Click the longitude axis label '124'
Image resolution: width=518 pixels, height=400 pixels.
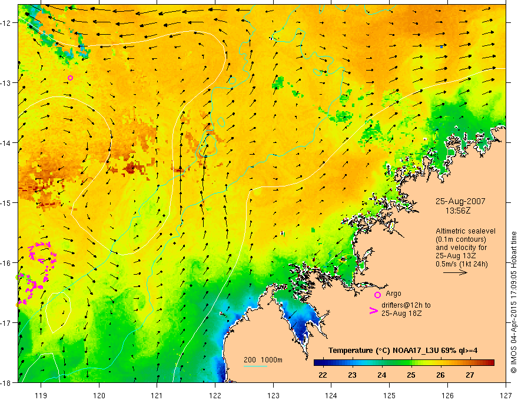coord(331,395)
